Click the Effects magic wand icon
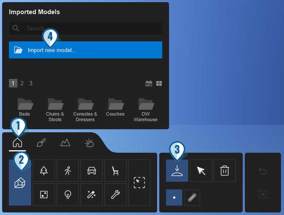The width and height of the screenshot is (284, 215). tap(92, 195)
